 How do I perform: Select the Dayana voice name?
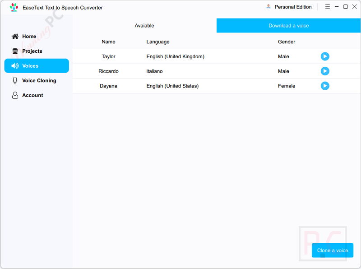coord(108,86)
